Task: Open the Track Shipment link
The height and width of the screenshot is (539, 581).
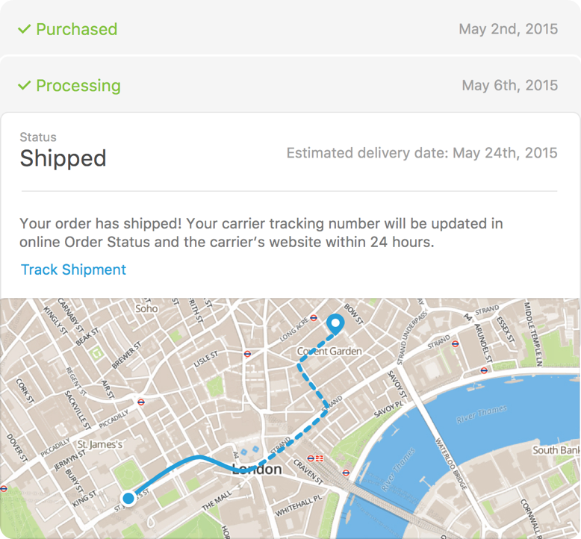Action: click(x=73, y=269)
